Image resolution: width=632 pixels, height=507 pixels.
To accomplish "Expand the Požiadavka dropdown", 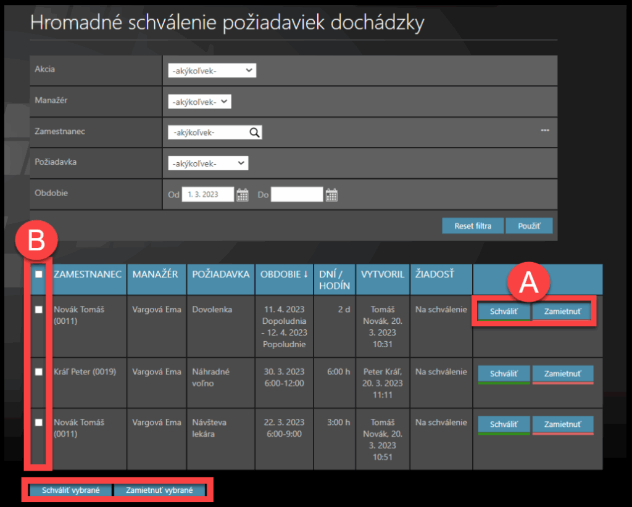I will pos(208,163).
